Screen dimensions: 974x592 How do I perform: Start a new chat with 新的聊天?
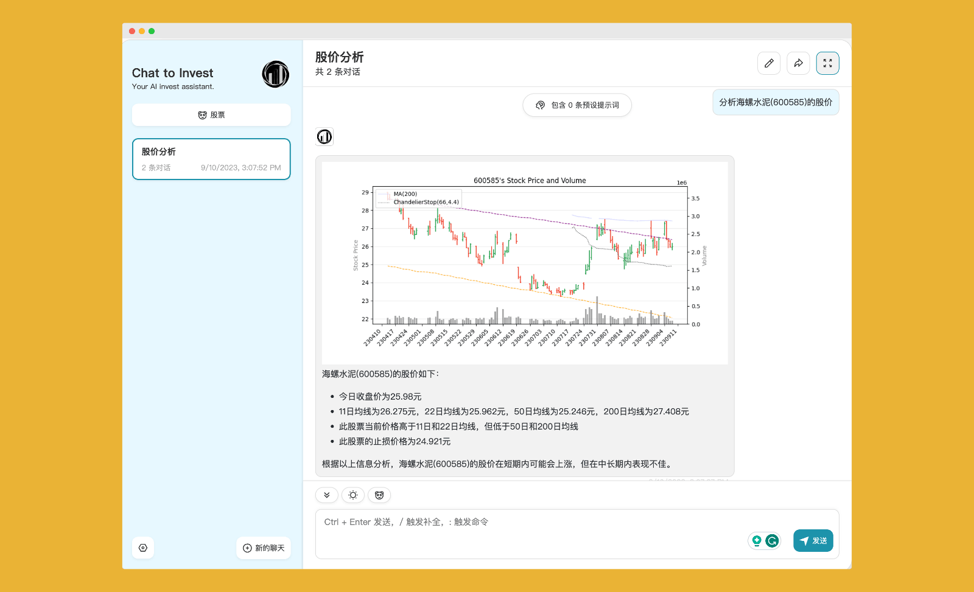(x=264, y=548)
